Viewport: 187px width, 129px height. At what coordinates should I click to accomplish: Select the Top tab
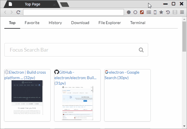(x=12, y=23)
